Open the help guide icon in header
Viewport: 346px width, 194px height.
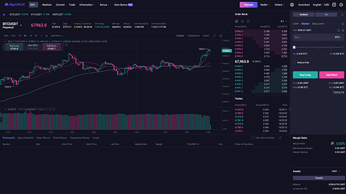click(x=334, y=5)
